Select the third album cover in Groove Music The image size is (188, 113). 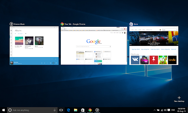(x=39, y=41)
